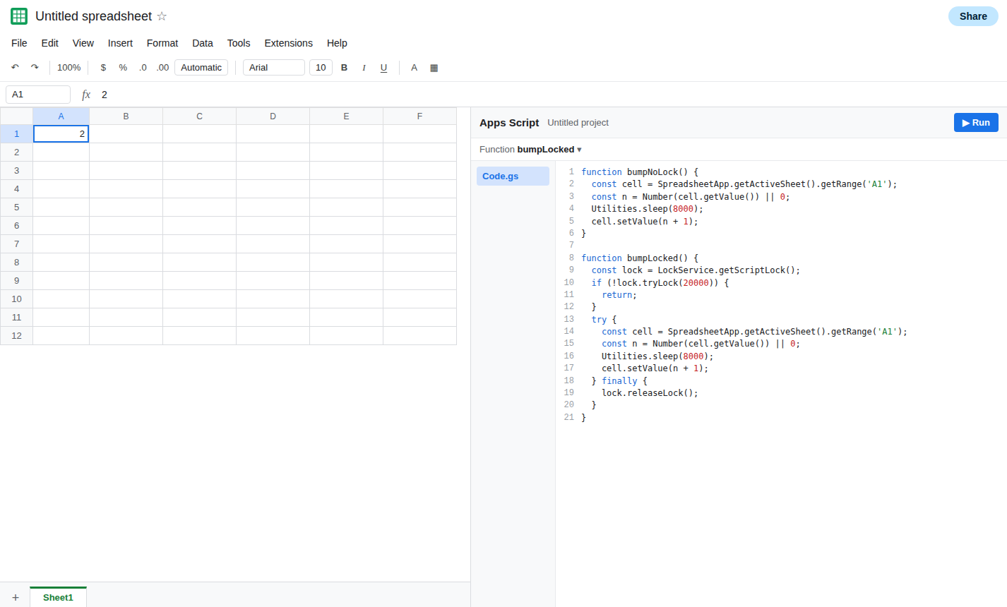Toggle underline formatting
1007x607 pixels.
tap(384, 68)
